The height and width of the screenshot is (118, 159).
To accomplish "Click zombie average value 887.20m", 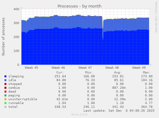I will coord(119,88).
